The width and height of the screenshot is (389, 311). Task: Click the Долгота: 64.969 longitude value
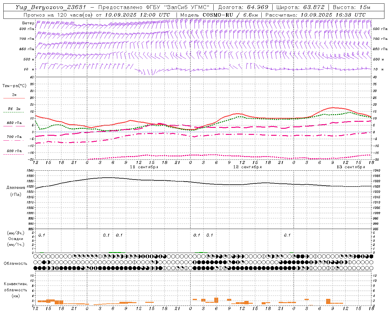[x=243, y=7]
